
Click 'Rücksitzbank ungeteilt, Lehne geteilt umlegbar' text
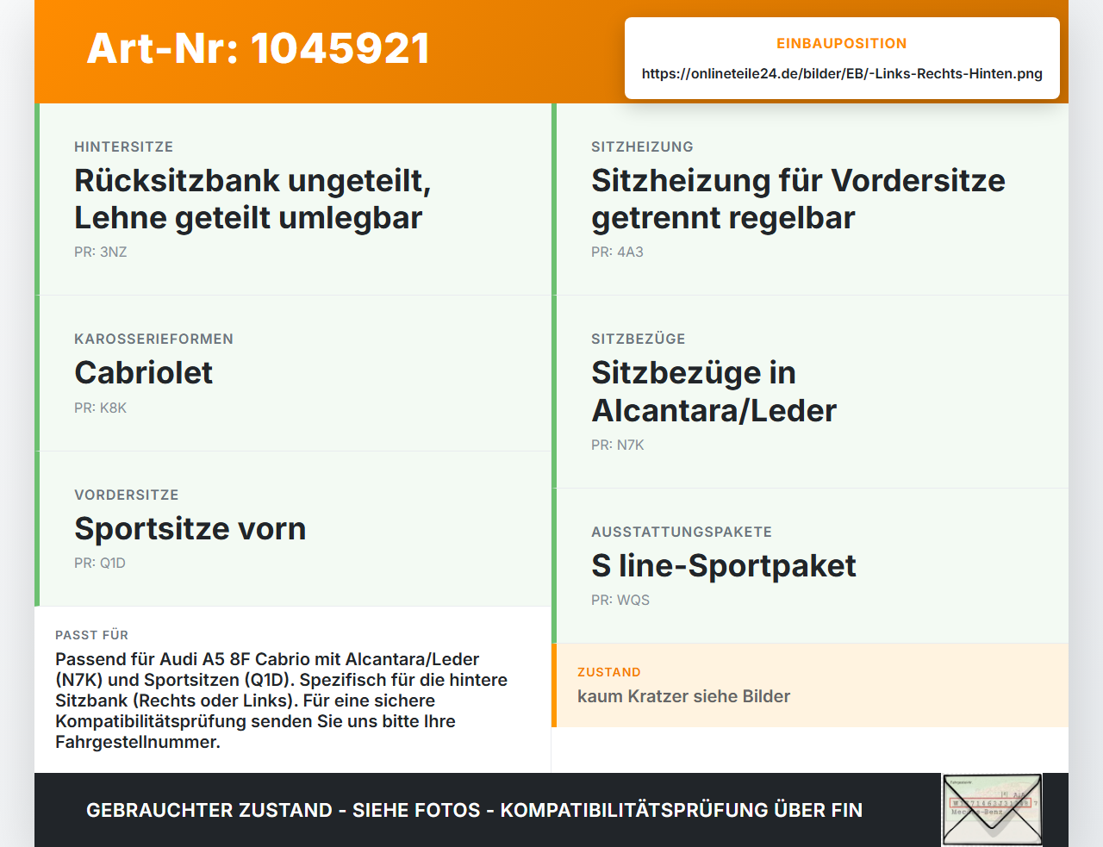click(x=252, y=199)
